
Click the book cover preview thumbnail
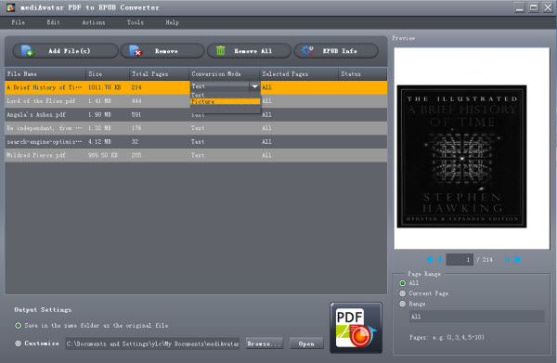coord(461,156)
